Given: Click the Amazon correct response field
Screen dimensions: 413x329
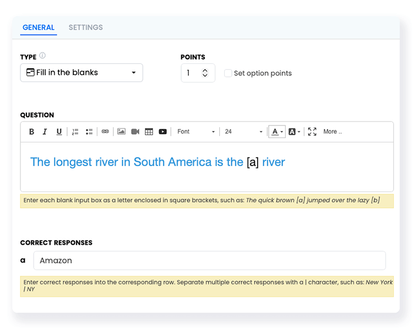Looking at the screenshot, I should (x=209, y=261).
